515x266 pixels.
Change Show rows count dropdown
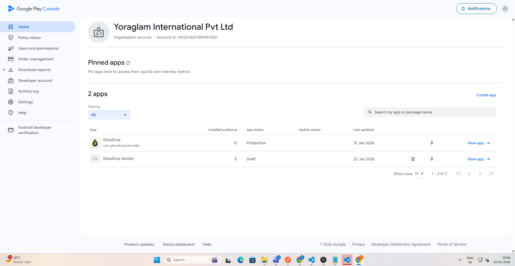[419, 174]
